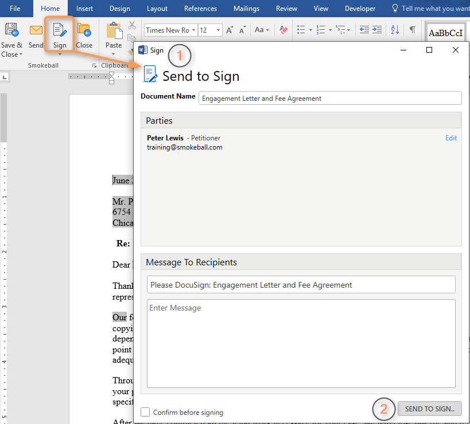470x424 pixels.
Task: Click the Increase Indent icon
Action: [377, 30]
